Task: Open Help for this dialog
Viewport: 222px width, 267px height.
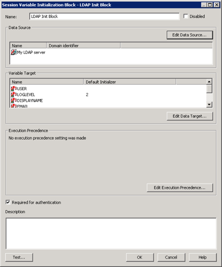Action: click(203, 258)
